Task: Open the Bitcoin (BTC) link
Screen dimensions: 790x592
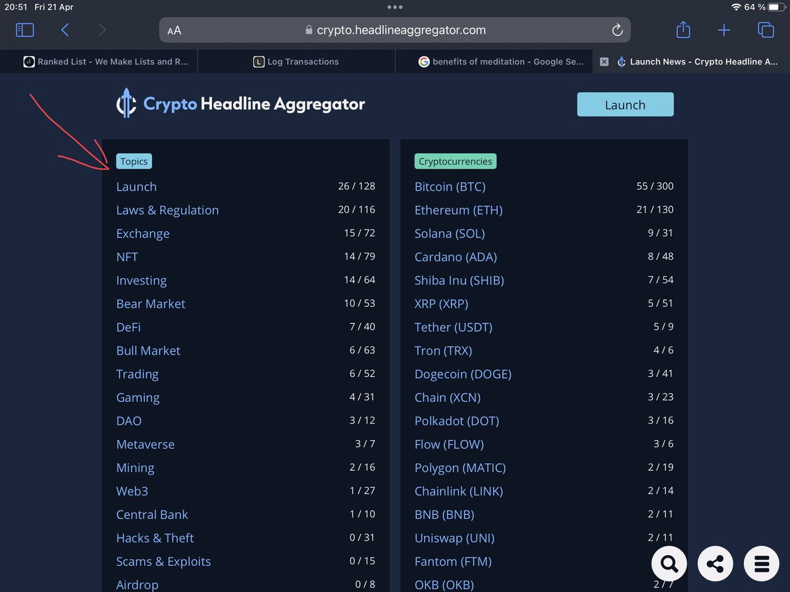Action: coord(450,187)
